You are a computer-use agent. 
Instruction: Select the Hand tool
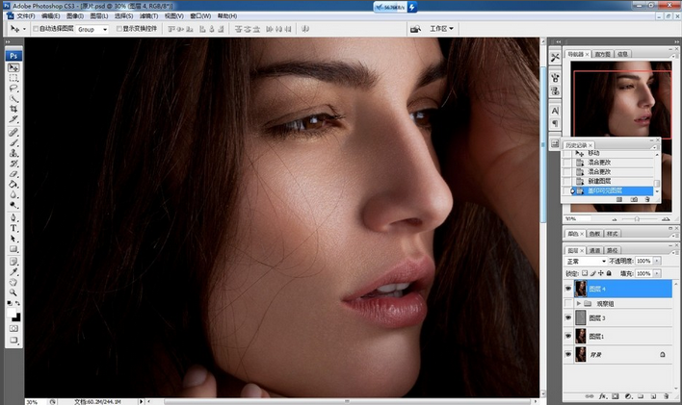tap(13, 283)
